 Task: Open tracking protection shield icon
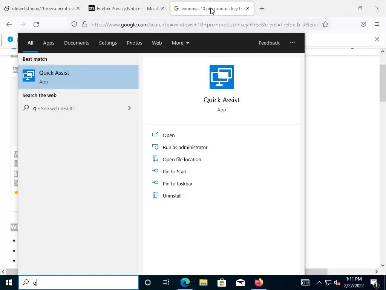[x=74, y=24]
